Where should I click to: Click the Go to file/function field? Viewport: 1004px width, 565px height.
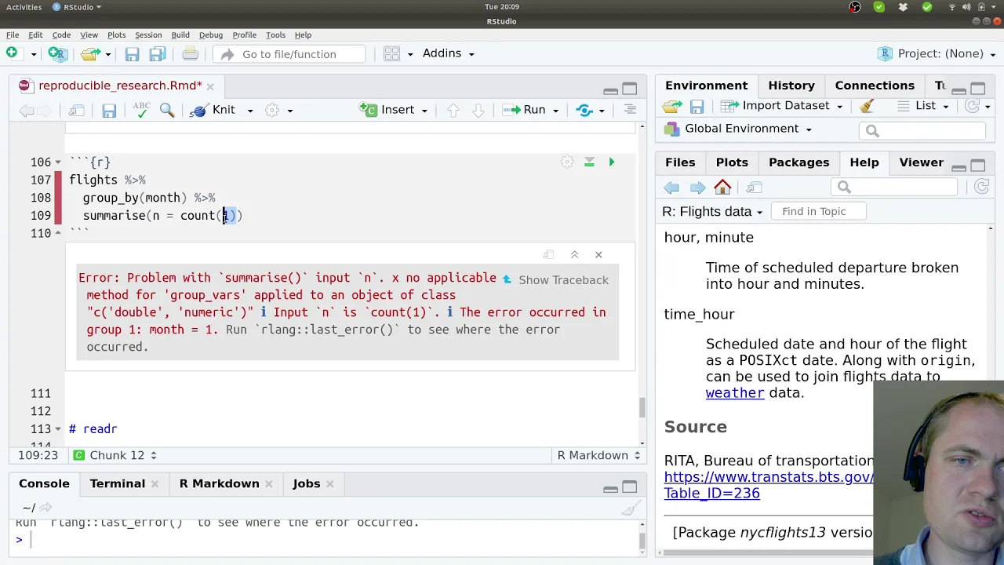(x=289, y=54)
